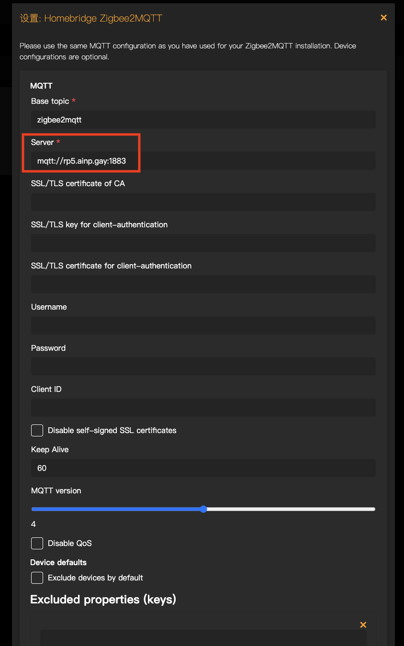404x646 pixels.
Task: Focus the SSL/TLS key for client-authentication field
Action: (203, 243)
